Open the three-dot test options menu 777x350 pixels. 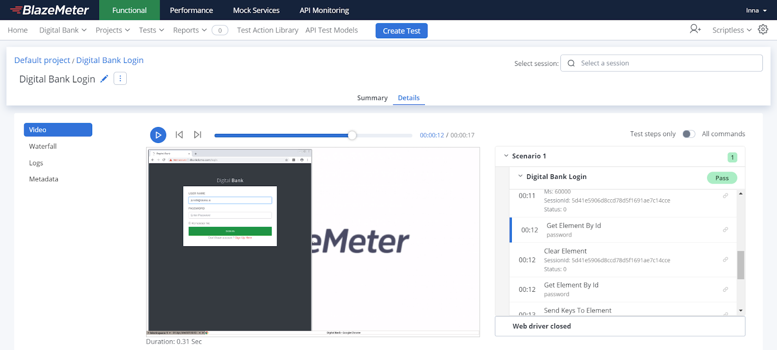click(x=120, y=79)
